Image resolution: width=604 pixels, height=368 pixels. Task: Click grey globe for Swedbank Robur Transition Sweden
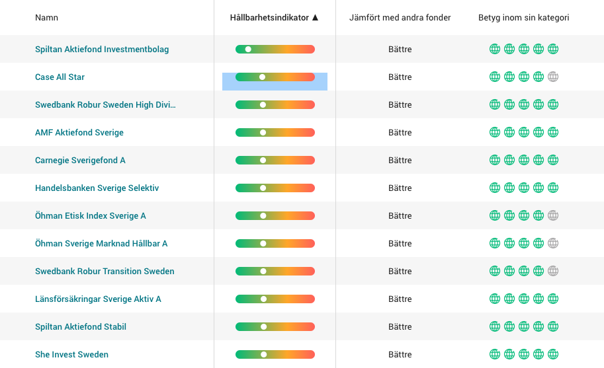(553, 271)
